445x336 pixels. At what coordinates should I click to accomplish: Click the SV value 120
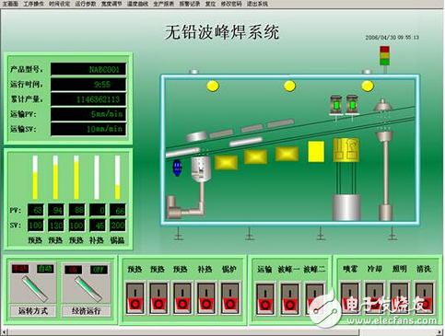pyautogui.click(x=56, y=226)
